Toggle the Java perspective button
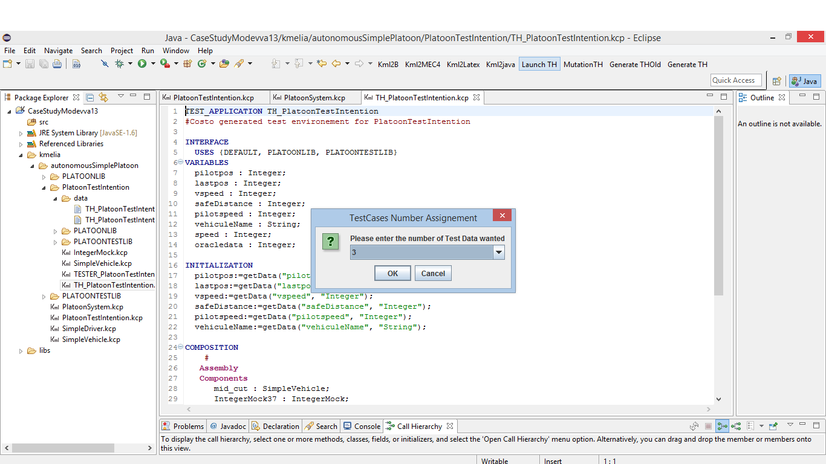This screenshot has width=826, height=464. (x=805, y=81)
